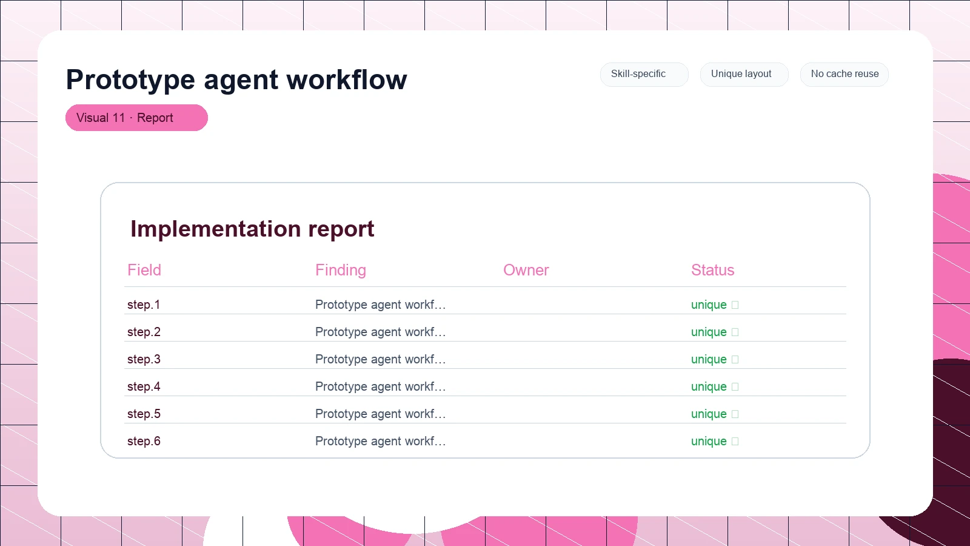This screenshot has height=546, width=970.
Task: Click the unique status in step.2 row
Action: pos(709,332)
